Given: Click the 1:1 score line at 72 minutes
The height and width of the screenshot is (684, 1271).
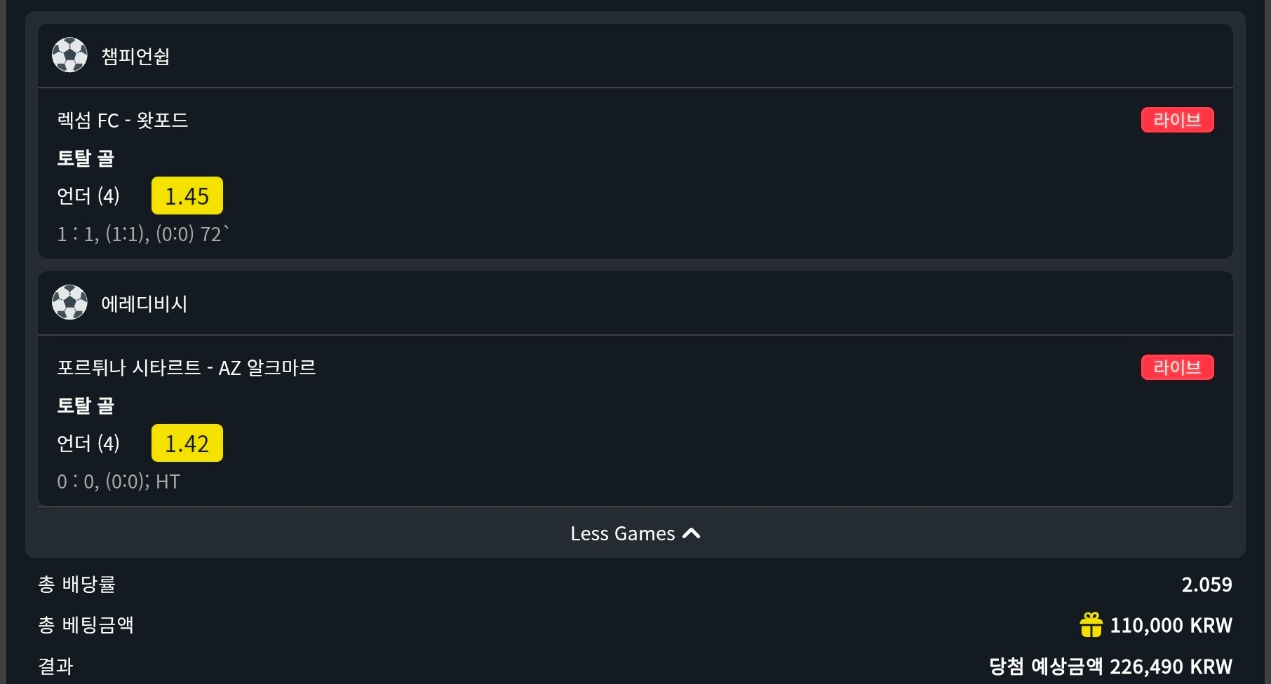Looking at the screenshot, I should click(x=143, y=234).
